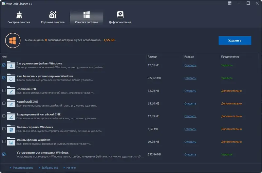This screenshot has height=173, width=262.
Task: Click the deep clean disk icon
Action: 53,15
